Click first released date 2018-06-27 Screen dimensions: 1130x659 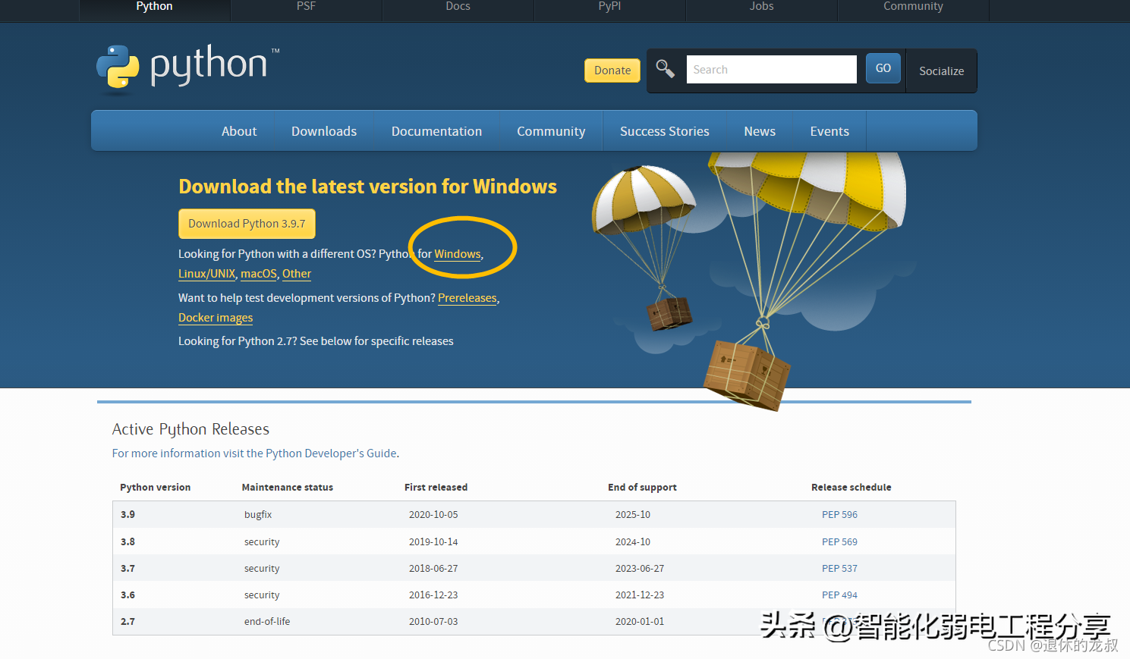pyautogui.click(x=433, y=569)
